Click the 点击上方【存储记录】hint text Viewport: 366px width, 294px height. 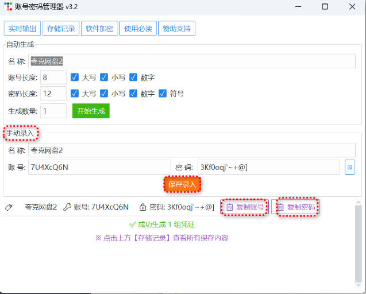click(162, 238)
